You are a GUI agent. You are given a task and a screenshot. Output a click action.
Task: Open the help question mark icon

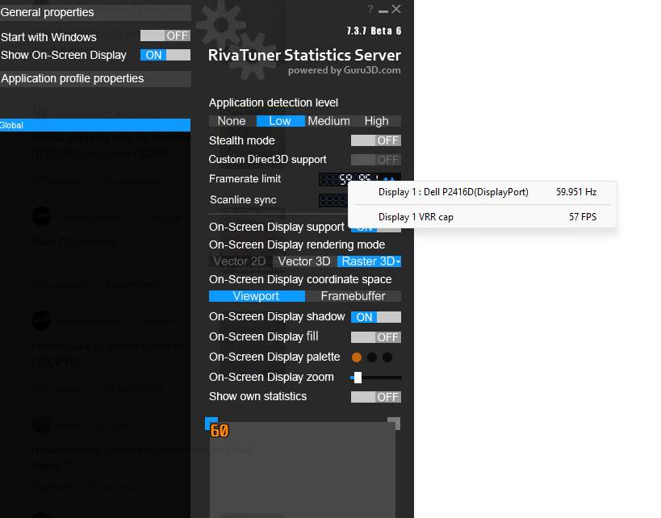click(370, 9)
